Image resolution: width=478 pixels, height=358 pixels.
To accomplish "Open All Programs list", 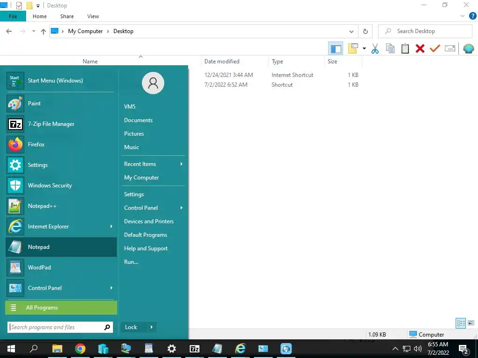I will [x=61, y=308].
